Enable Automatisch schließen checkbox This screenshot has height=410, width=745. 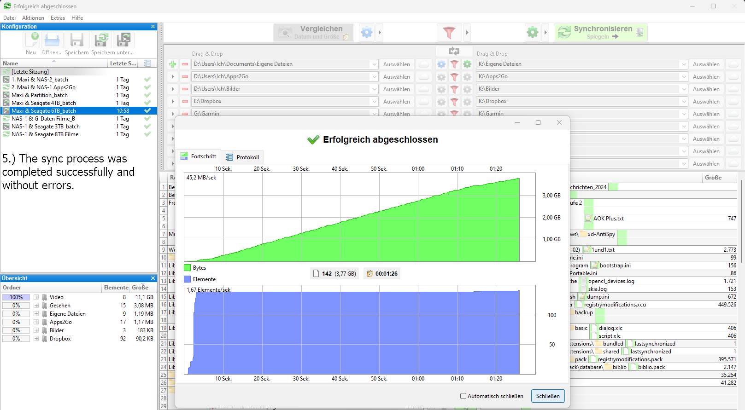point(463,396)
